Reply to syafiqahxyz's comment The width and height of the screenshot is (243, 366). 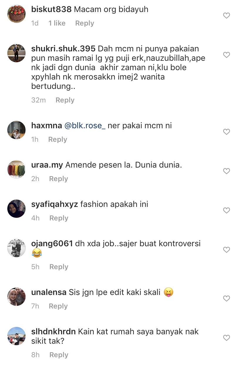(59, 218)
